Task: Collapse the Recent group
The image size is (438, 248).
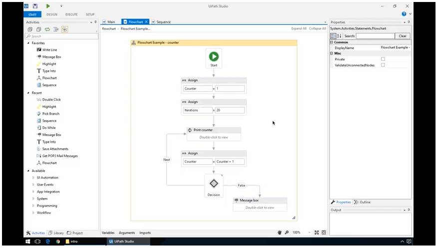Action: pyautogui.click(x=28, y=93)
